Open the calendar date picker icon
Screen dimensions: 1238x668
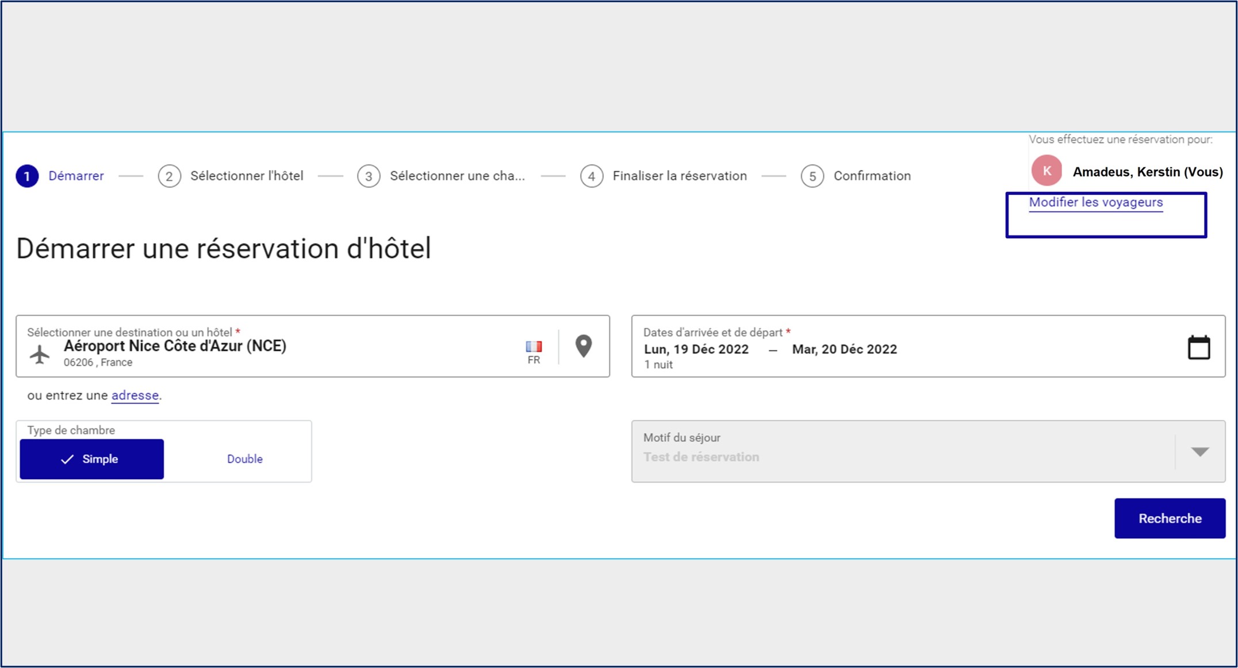(1198, 347)
